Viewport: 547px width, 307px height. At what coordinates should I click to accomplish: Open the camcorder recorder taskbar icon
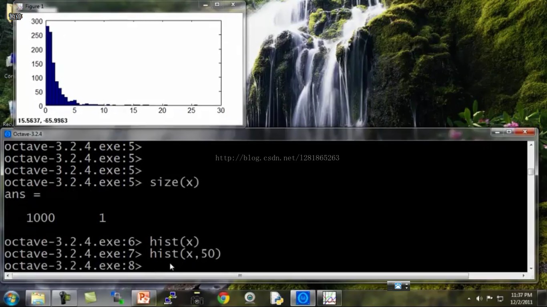click(64, 298)
